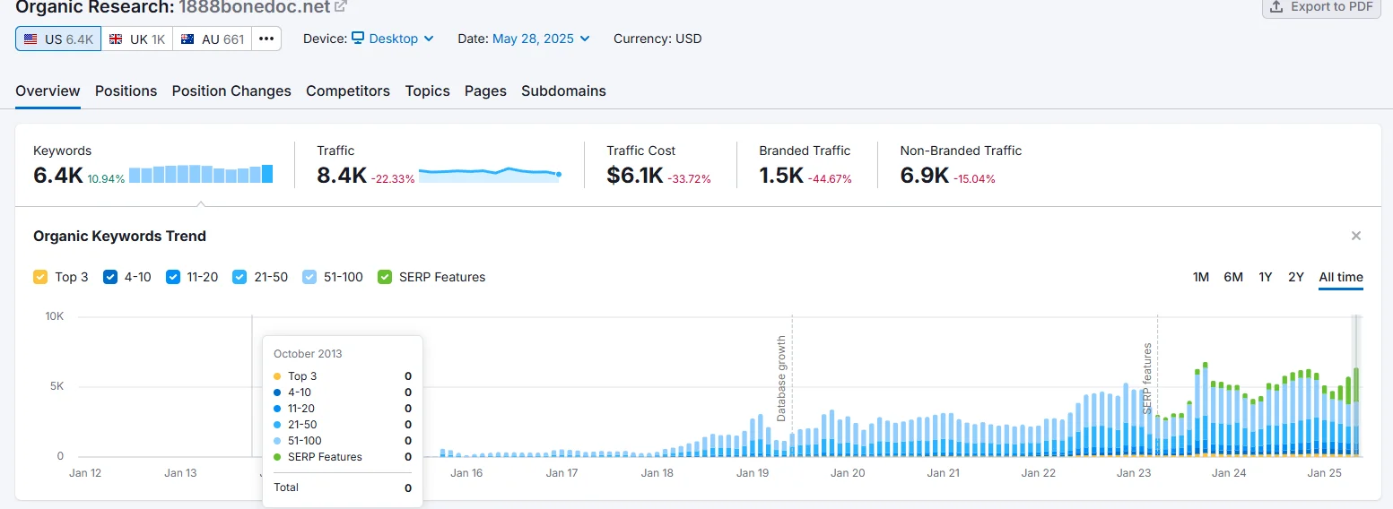Select the 6M time range
This screenshot has height=509, width=1393.
[1232, 277]
